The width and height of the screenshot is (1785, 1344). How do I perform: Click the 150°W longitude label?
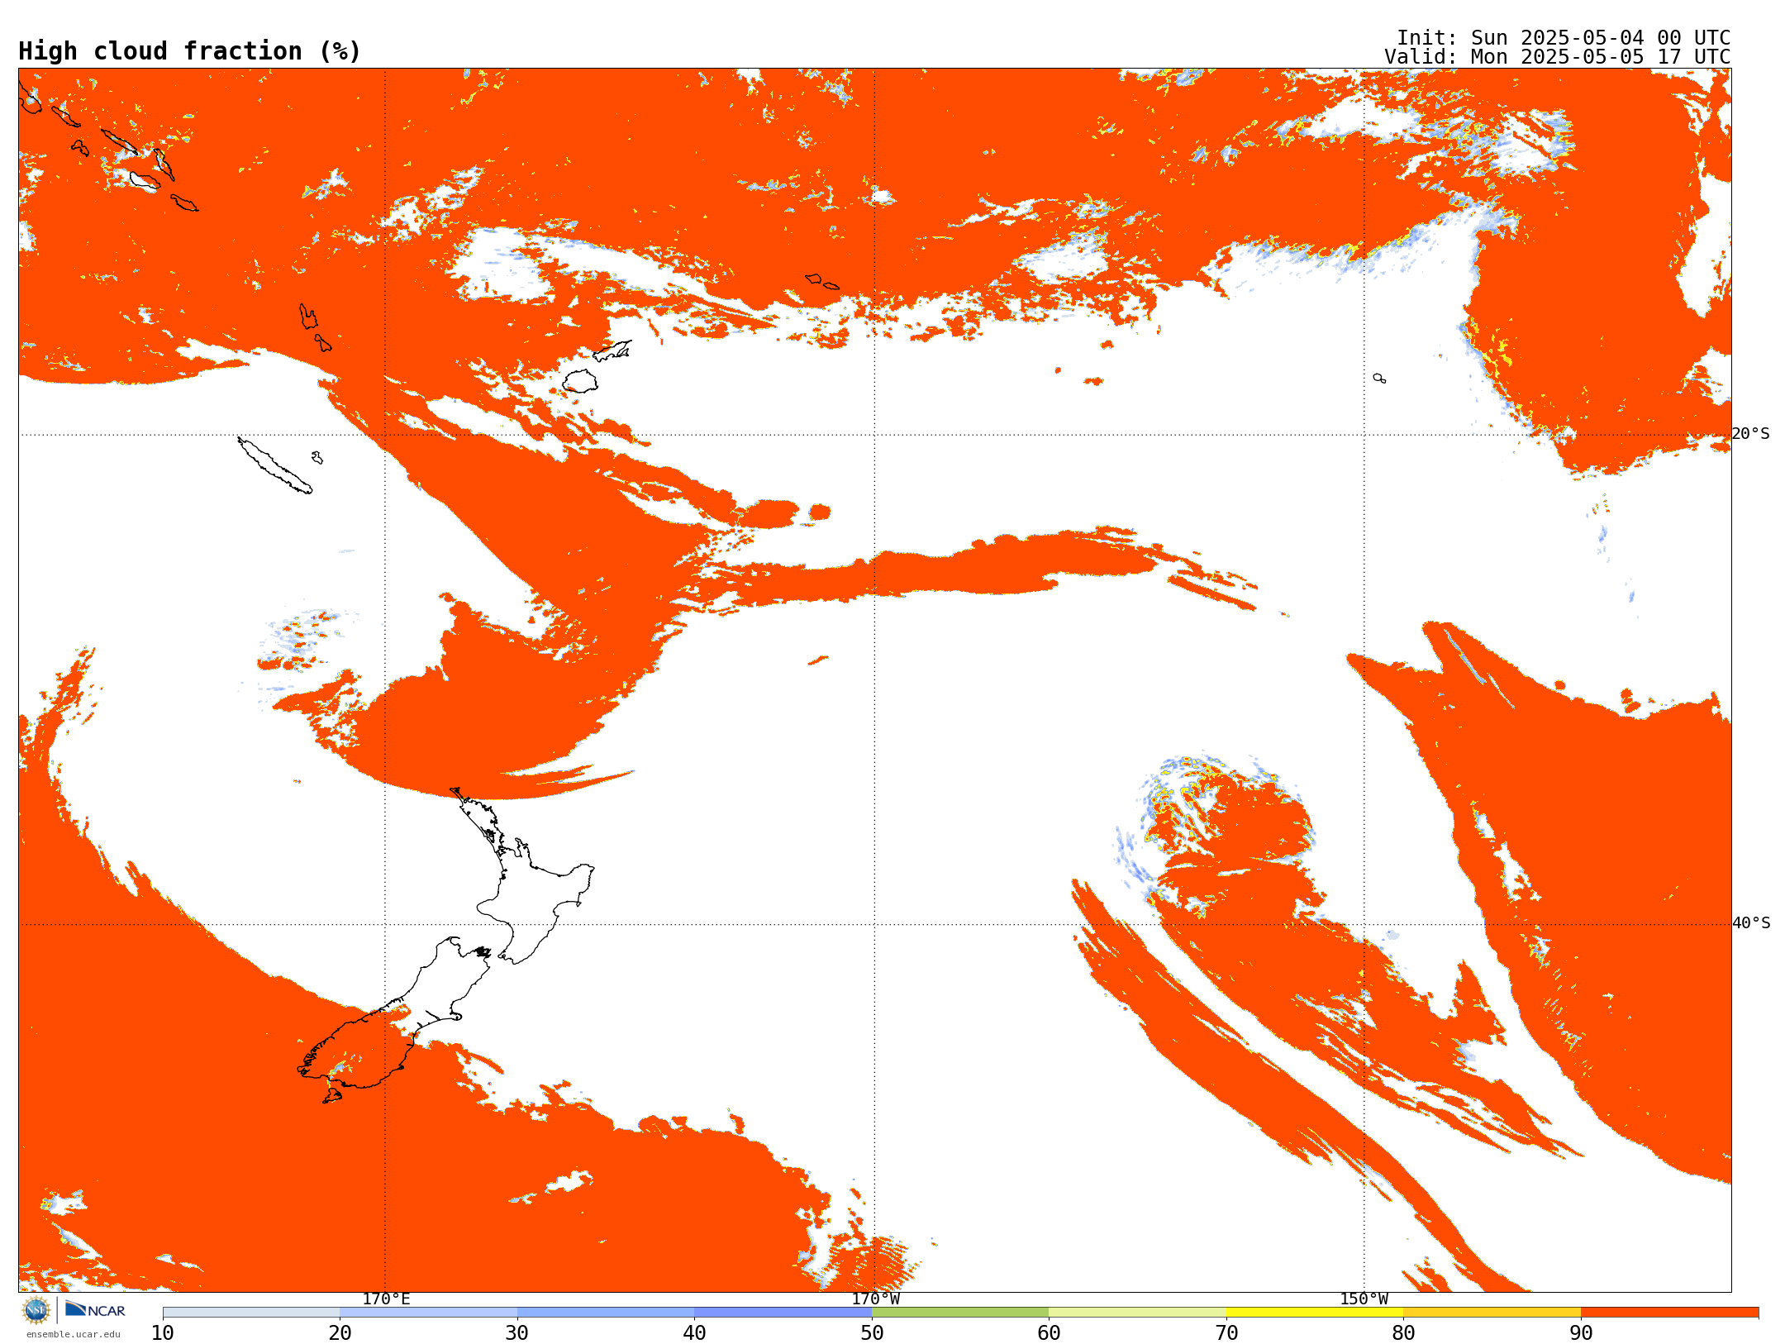pyautogui.click(x=1364, y=1299)
